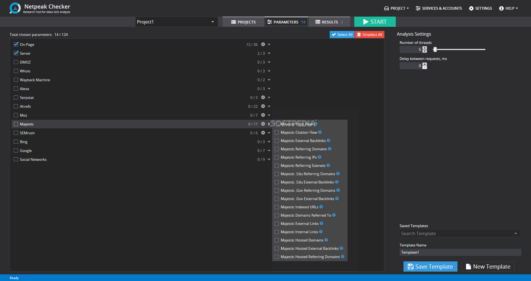This screenshot has height=281, width=531.
Task: Open settings gear for On-Page row
Action: click(263, 44)
